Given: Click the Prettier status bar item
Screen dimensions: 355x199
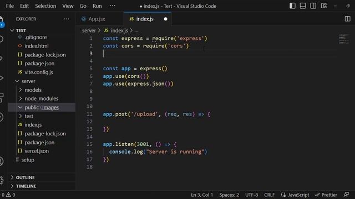Looking at the screenshot, I should click(326, 195).
